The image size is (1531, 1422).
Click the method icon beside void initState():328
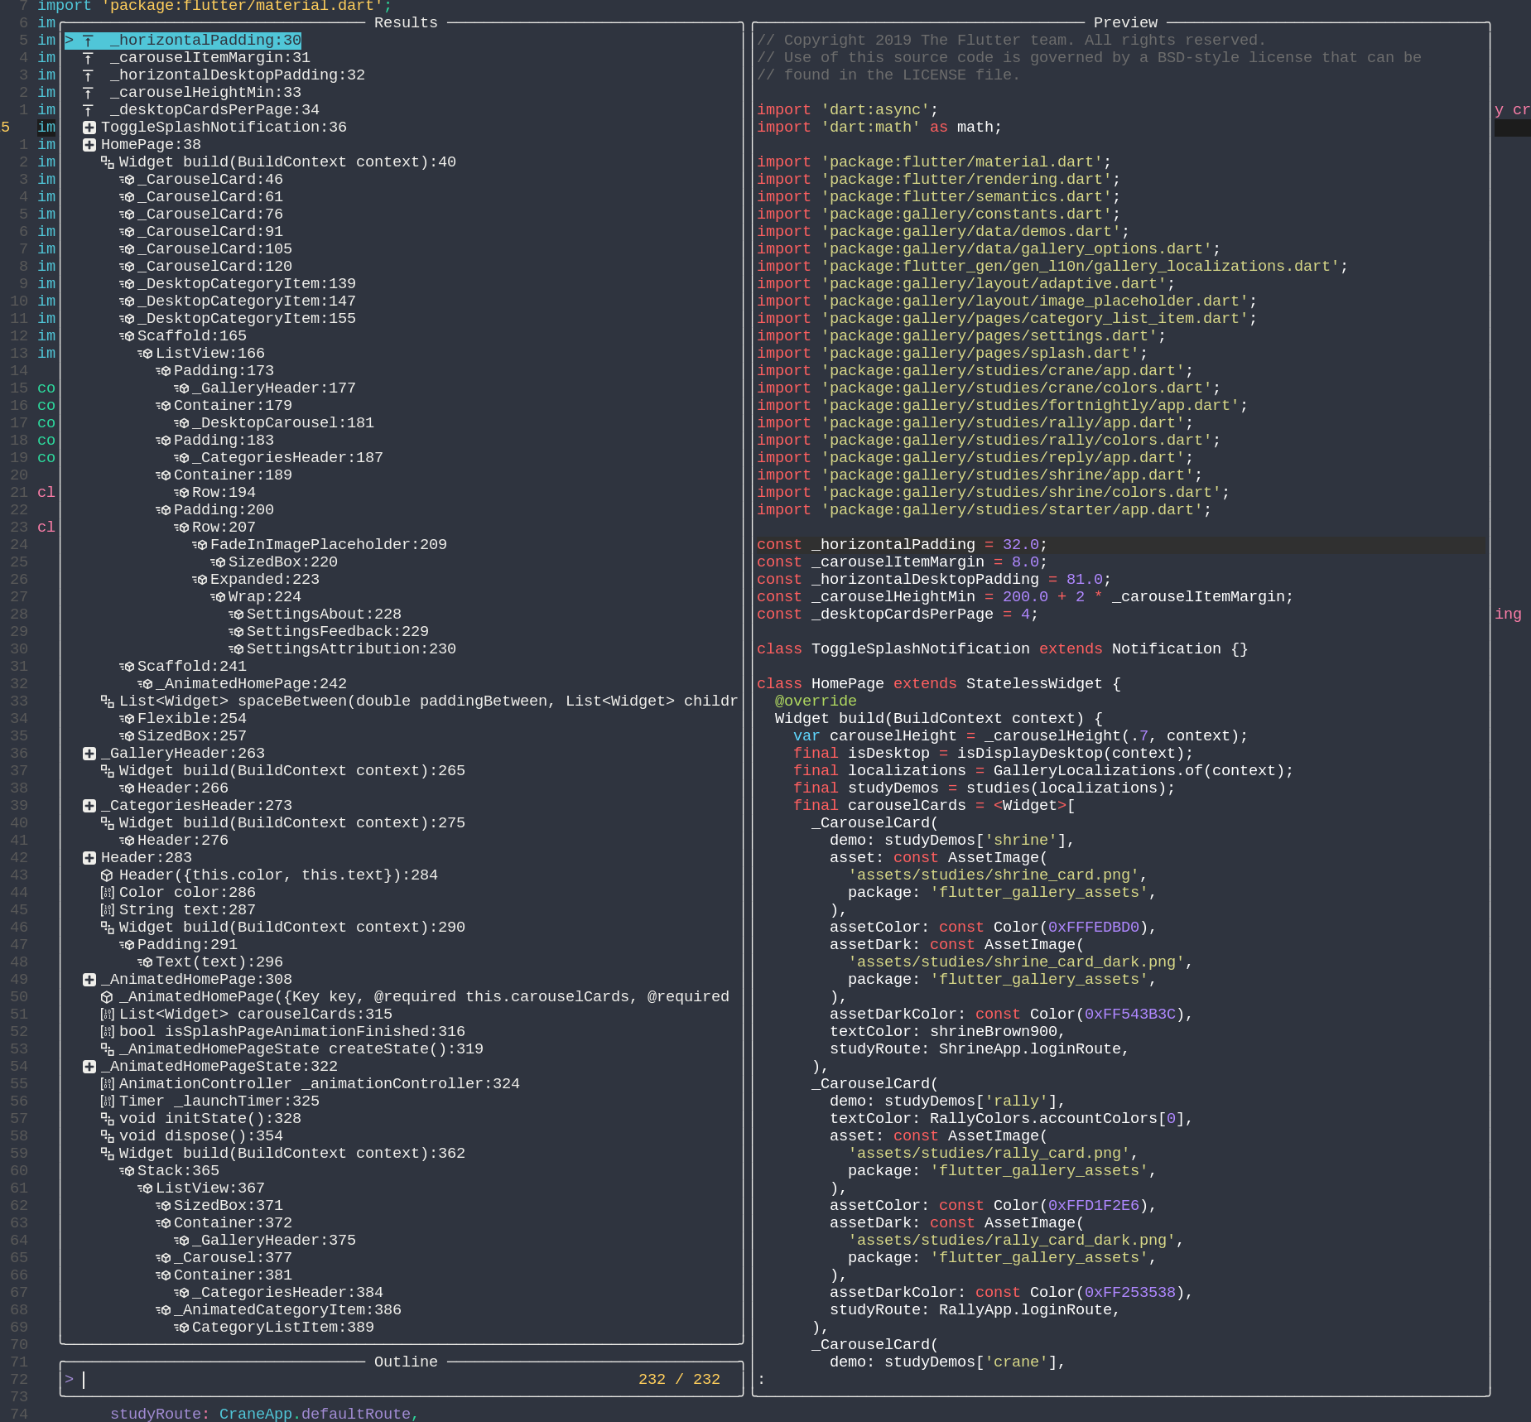(108, 1119)
